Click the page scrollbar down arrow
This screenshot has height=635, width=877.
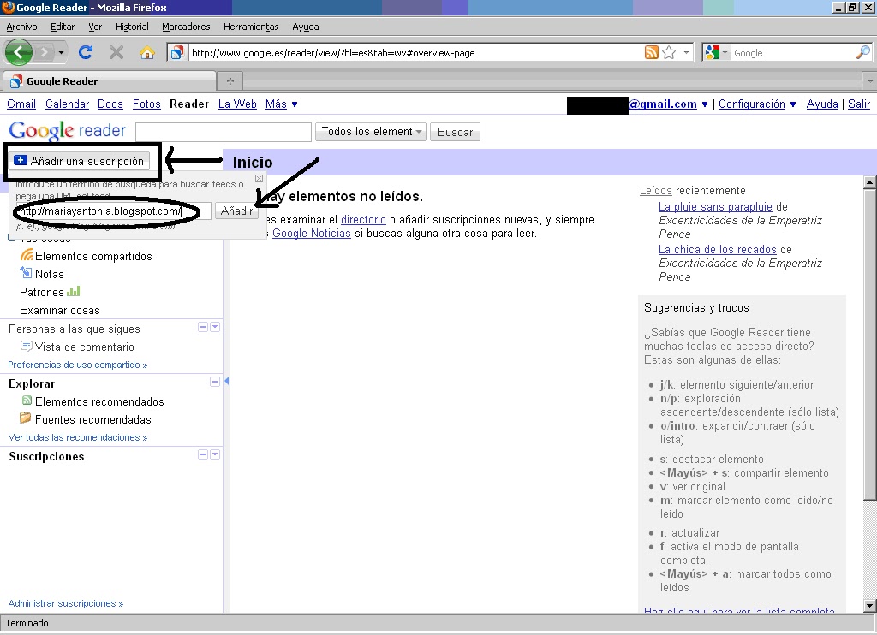click(x=870, y=605)
